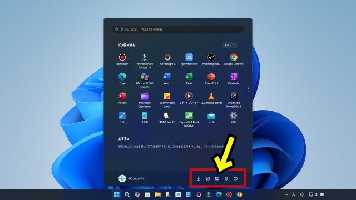The height and width of the screenshot is (200, 356).
Task: Click the IME input mode indicator A
Action: (294, 194)
